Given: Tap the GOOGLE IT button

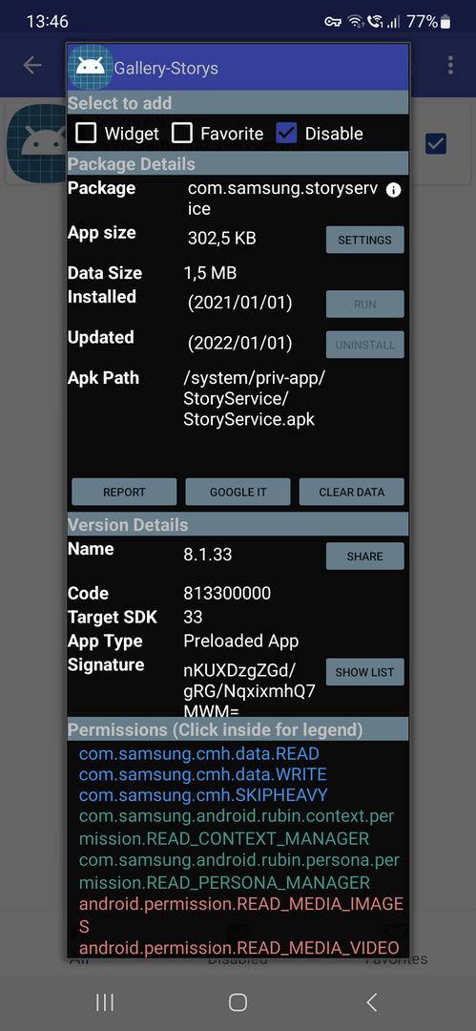Looking at the screenshot, I should point(238,492).
